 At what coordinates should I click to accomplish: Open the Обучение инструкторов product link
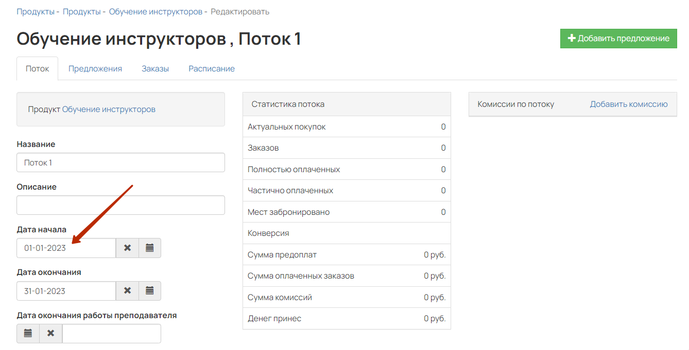click(x=109, y=109)
